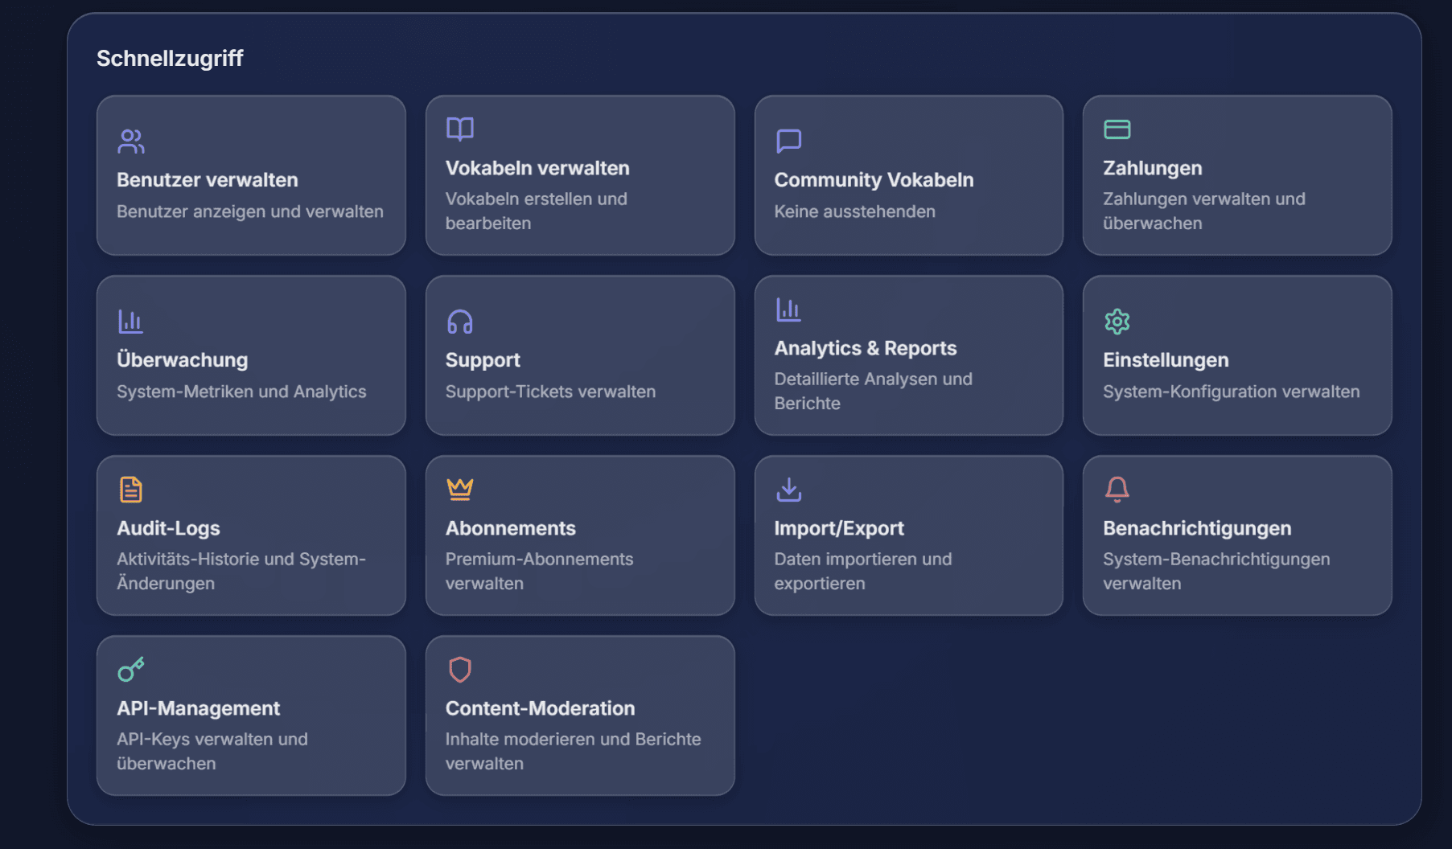Click the document Audit-Logs icon

click(130, 489)
